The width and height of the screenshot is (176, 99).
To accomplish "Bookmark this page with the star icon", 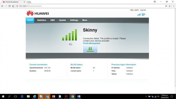I will [x=169, y=6].
